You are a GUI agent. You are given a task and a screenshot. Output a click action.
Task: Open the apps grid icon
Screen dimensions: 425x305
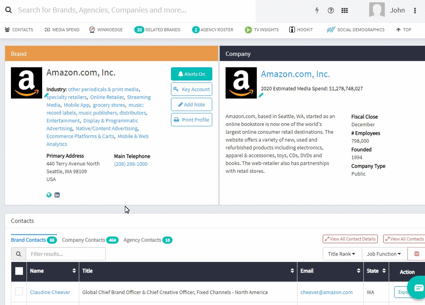(x=345, y=10)
